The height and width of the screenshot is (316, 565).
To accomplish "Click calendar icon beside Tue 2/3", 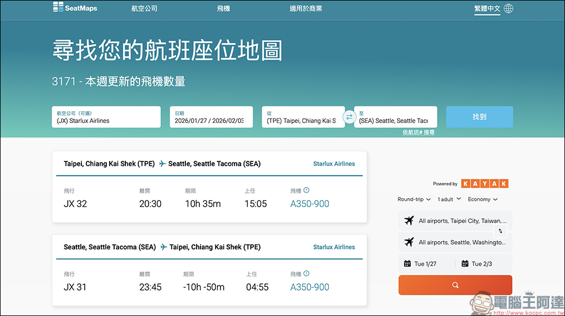I will coord(465,264).
